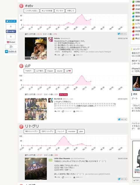
Task: Click the ツイート button in the リトグリ section
Action: coord(122,179)
